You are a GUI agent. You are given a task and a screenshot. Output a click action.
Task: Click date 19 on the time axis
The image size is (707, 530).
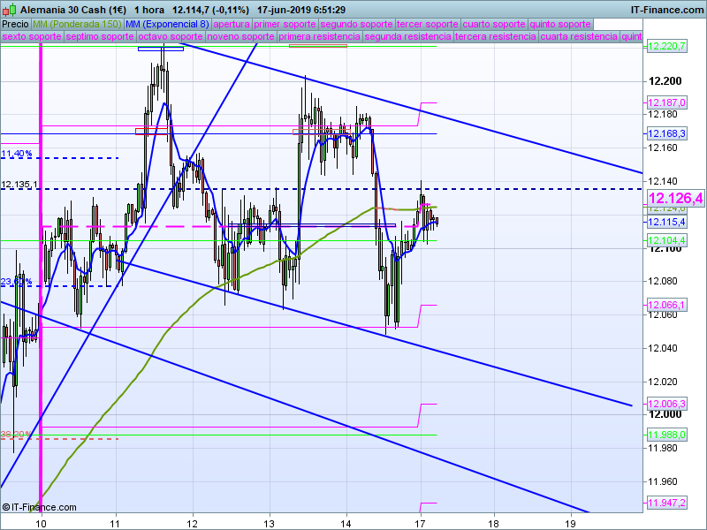coord(571,524)
